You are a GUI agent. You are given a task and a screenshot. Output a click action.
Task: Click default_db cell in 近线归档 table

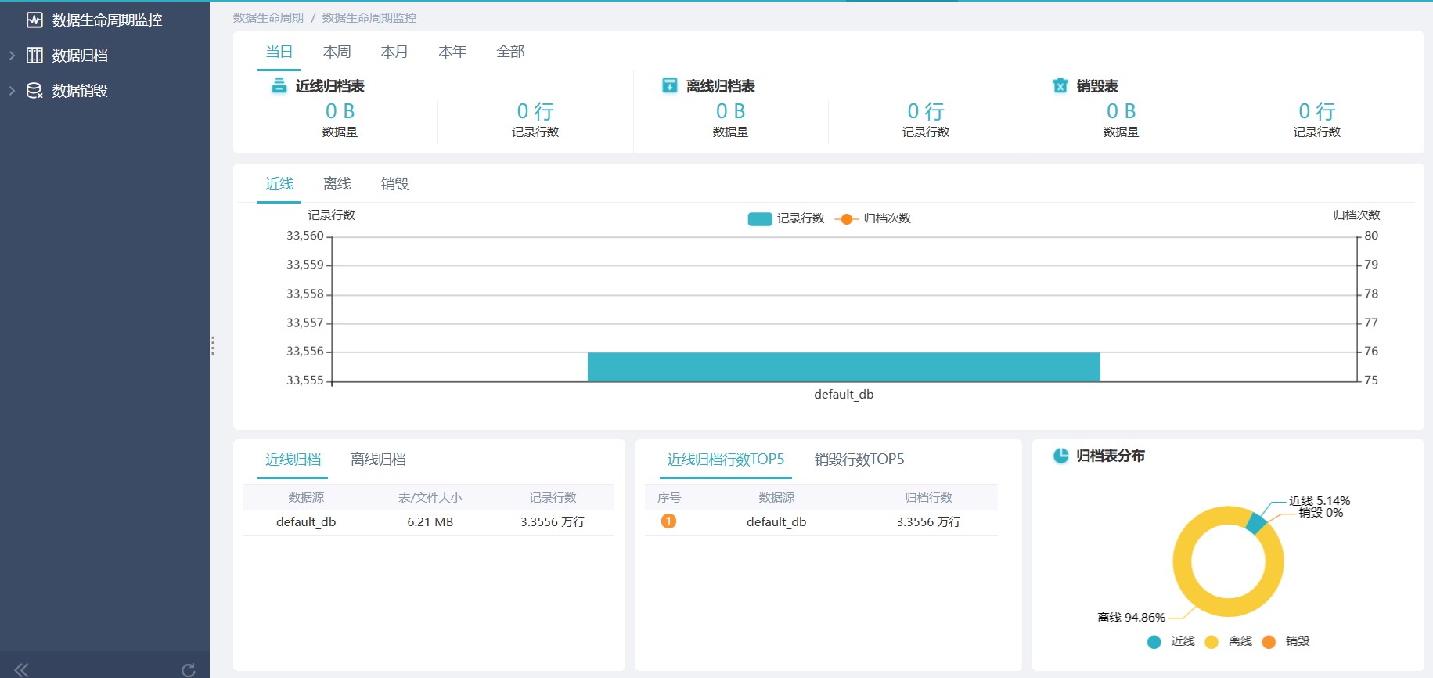coord(306,522)
